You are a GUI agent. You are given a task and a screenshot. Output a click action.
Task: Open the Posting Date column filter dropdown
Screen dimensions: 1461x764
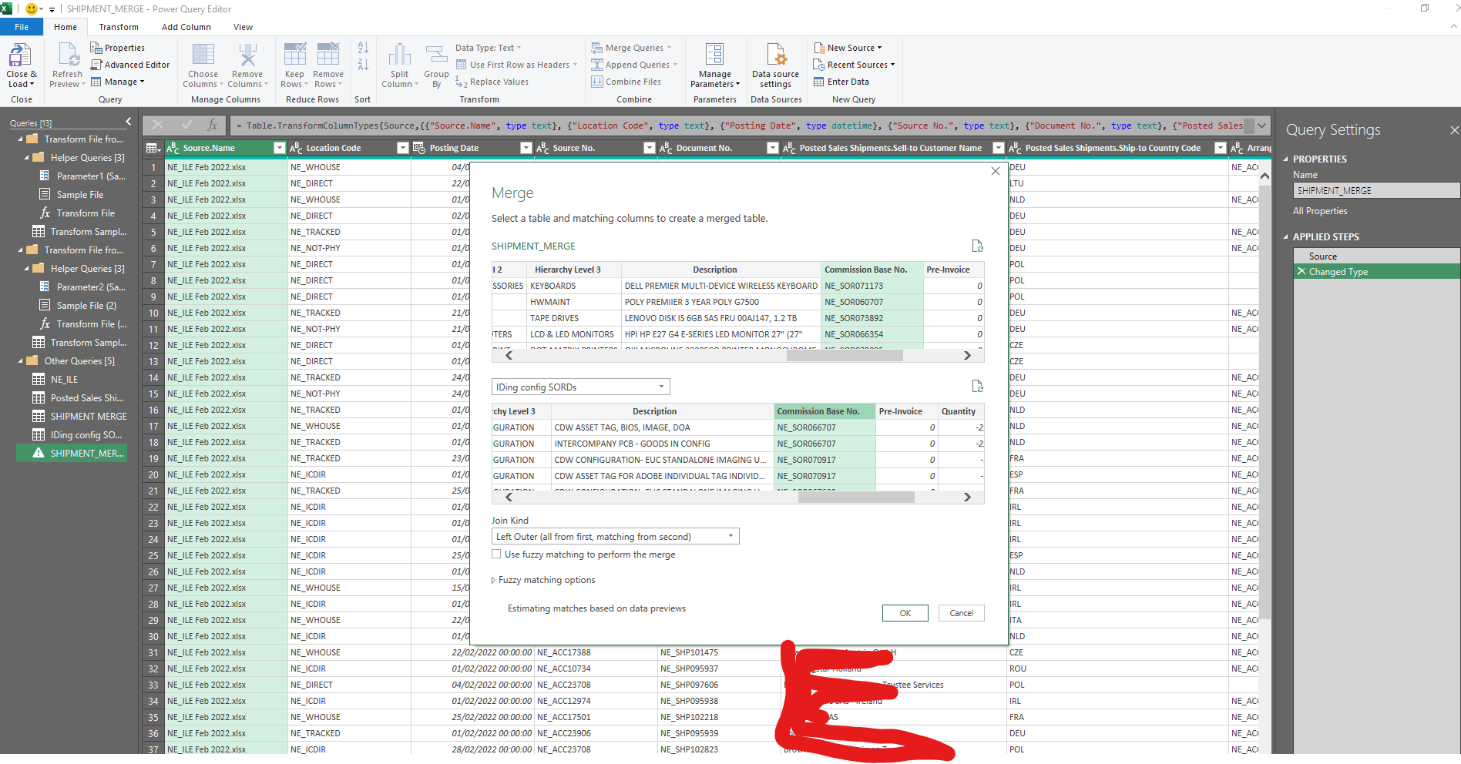tap(526, 148)
